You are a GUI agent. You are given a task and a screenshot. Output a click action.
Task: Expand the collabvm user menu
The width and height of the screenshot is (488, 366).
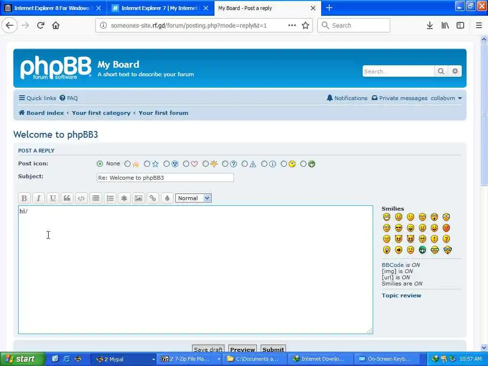446,98
